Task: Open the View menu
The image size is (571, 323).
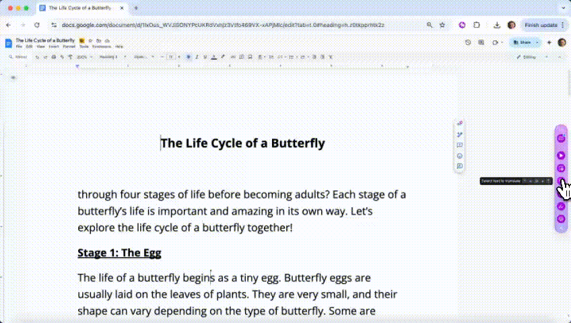Action: click(x=40, y=46)
